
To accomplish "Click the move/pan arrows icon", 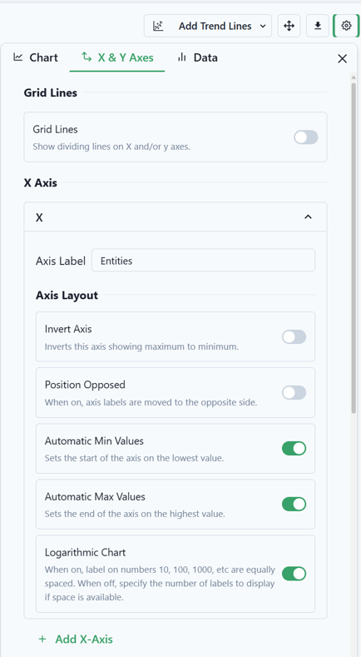I will click(289, 26).
